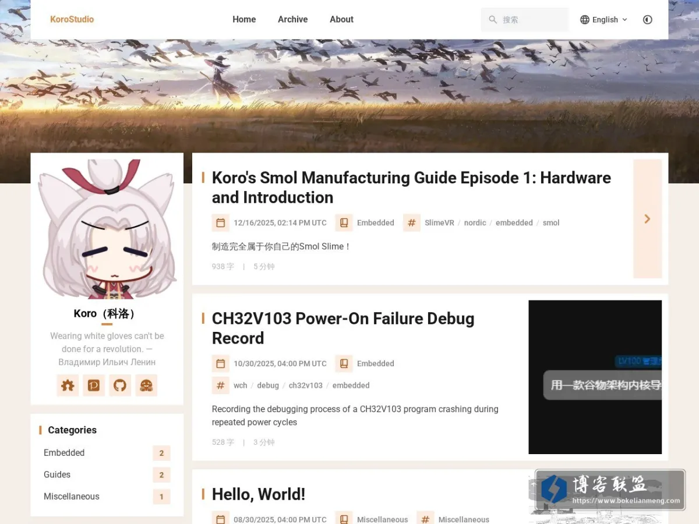This screenshot has width=699, height=524.
Task: Click the Embedded category on the CH32V103 post
Action: pyautogui.click(x=376, y=363)
